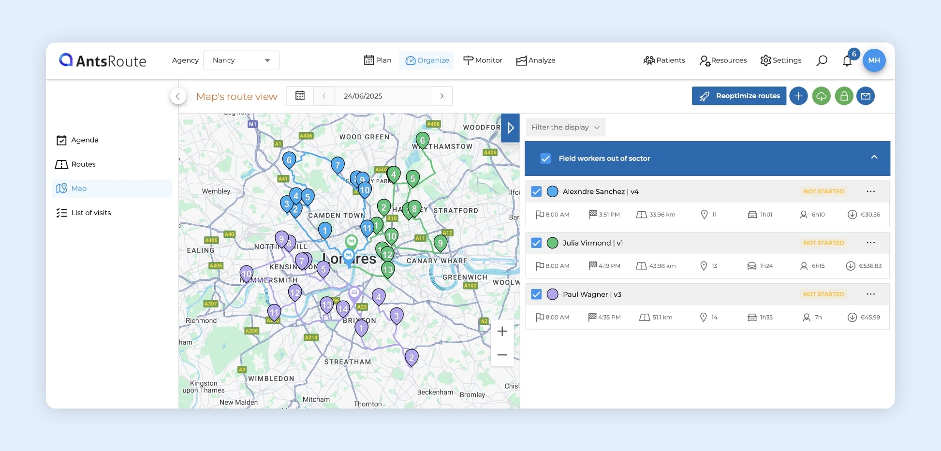The height and width of the screenshot is (451, 941).
Task: Toggle the Field workers out of sector checkbox
Action: 545,158
